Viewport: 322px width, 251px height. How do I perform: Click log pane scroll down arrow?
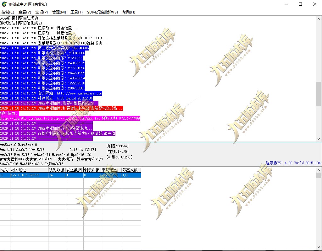tap(319, 139)
